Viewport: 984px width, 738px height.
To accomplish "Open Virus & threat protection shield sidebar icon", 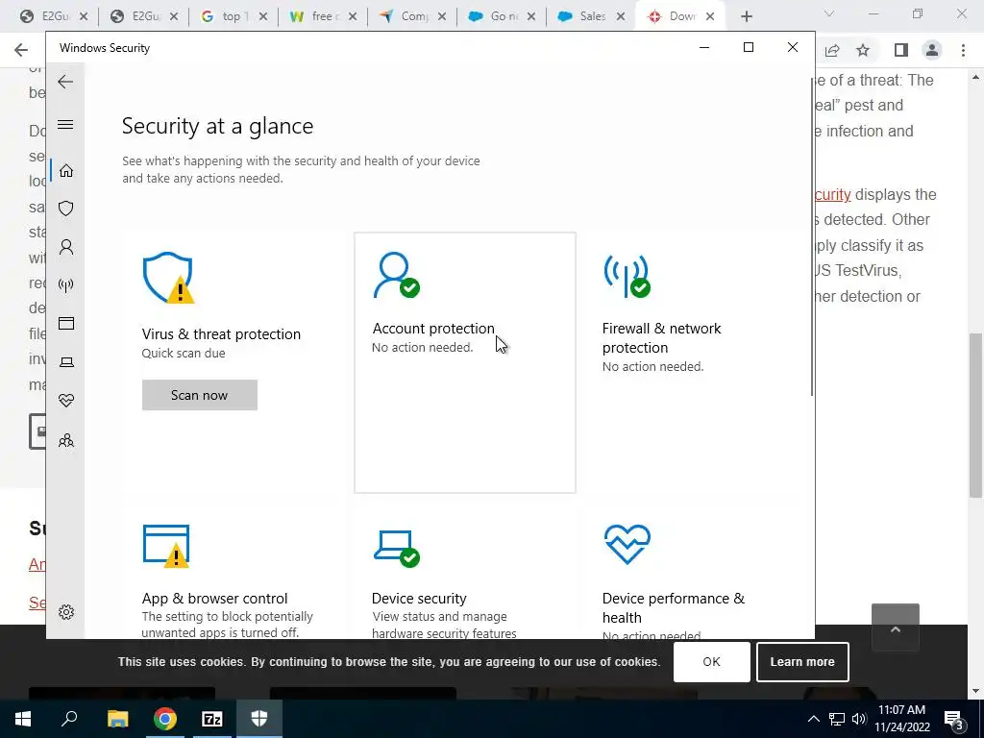I will 66,209.
